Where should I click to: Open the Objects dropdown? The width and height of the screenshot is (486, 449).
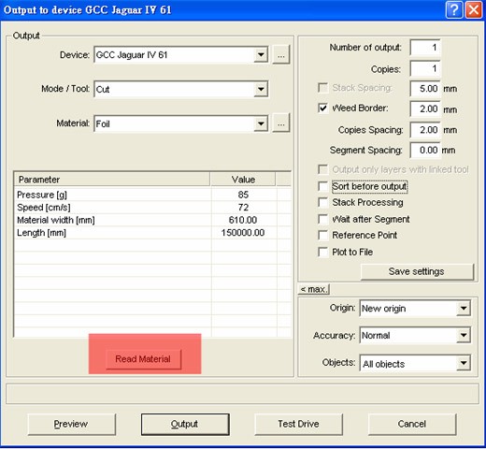tap(464, 363)
